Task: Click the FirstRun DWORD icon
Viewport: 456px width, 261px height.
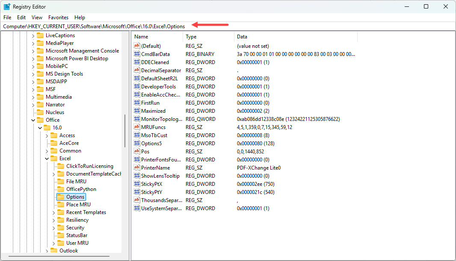Action: click(x=137, y=103)
